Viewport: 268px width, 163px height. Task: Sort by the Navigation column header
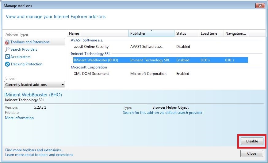pos(236,33)
